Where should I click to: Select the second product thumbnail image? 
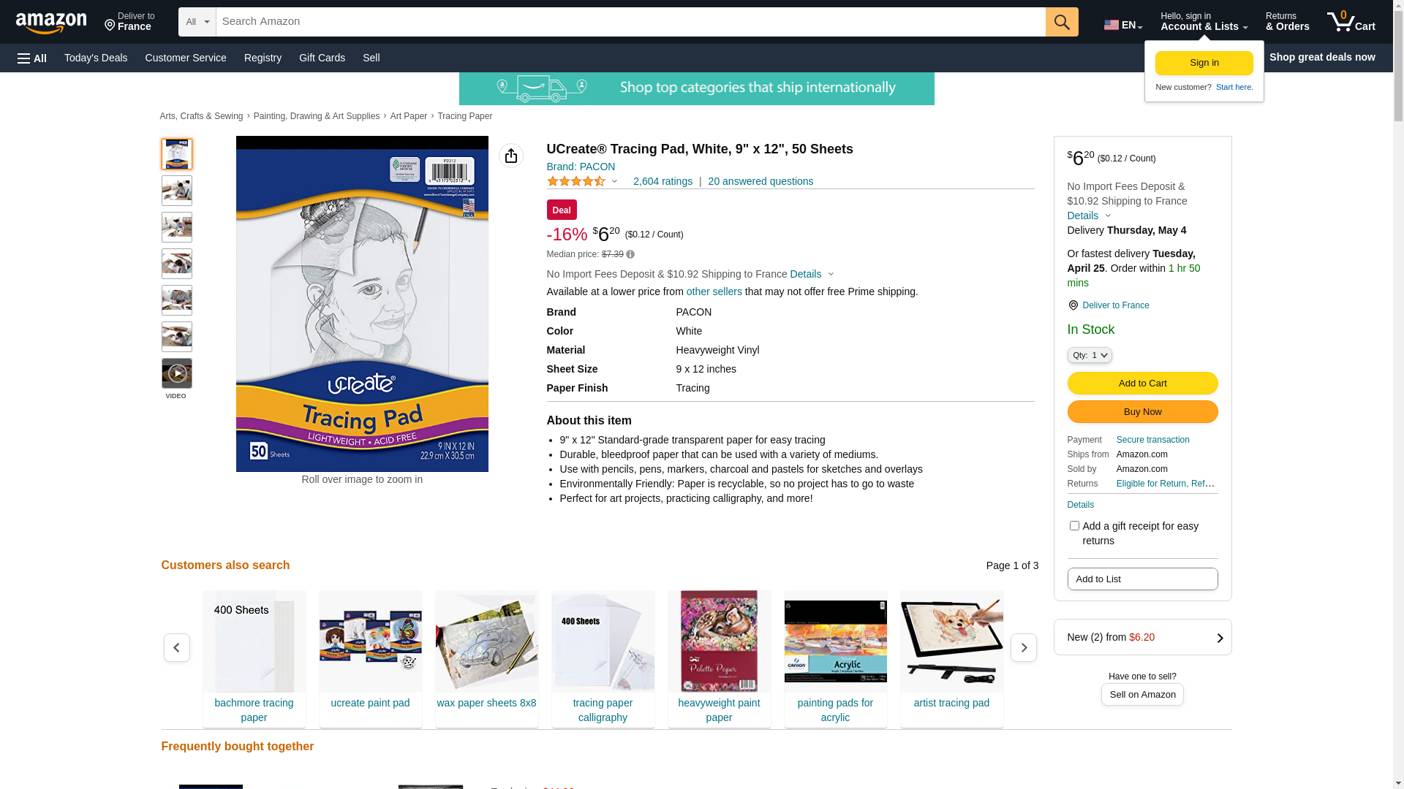click(177, 191)
